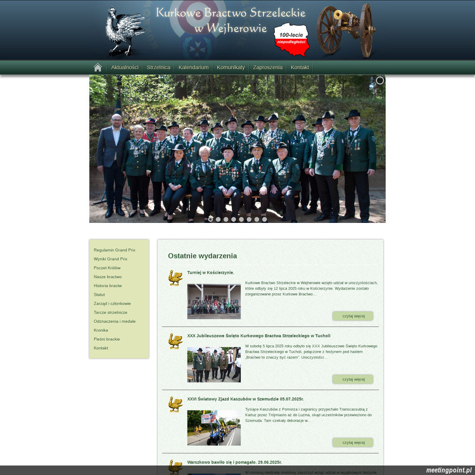Click excerpt starting W sobotę 5 lipca 2025
This screenshot has width=475, height=475.
(x=312, y=351)
